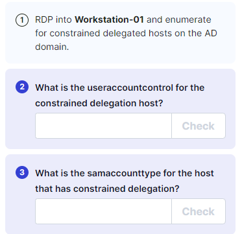Click the "RDP into" text in step 1
Image resolution: width=242 pixels, height=234 pixels.
click(54, 19)
